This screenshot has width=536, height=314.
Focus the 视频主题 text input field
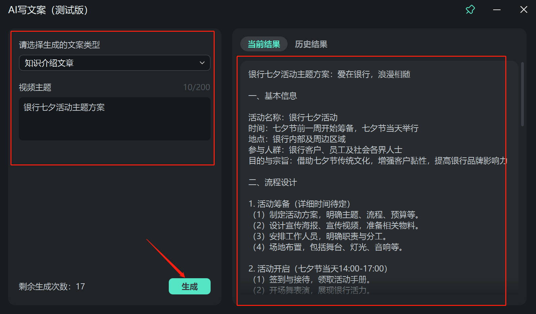click(x=115, y=119)
